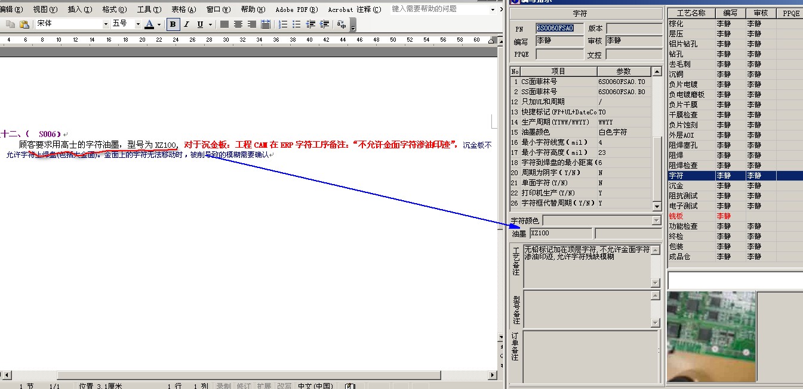803x389 pixels.
Task: Click the find-replace icon at toolbar end
Action: tap(341, 24)
